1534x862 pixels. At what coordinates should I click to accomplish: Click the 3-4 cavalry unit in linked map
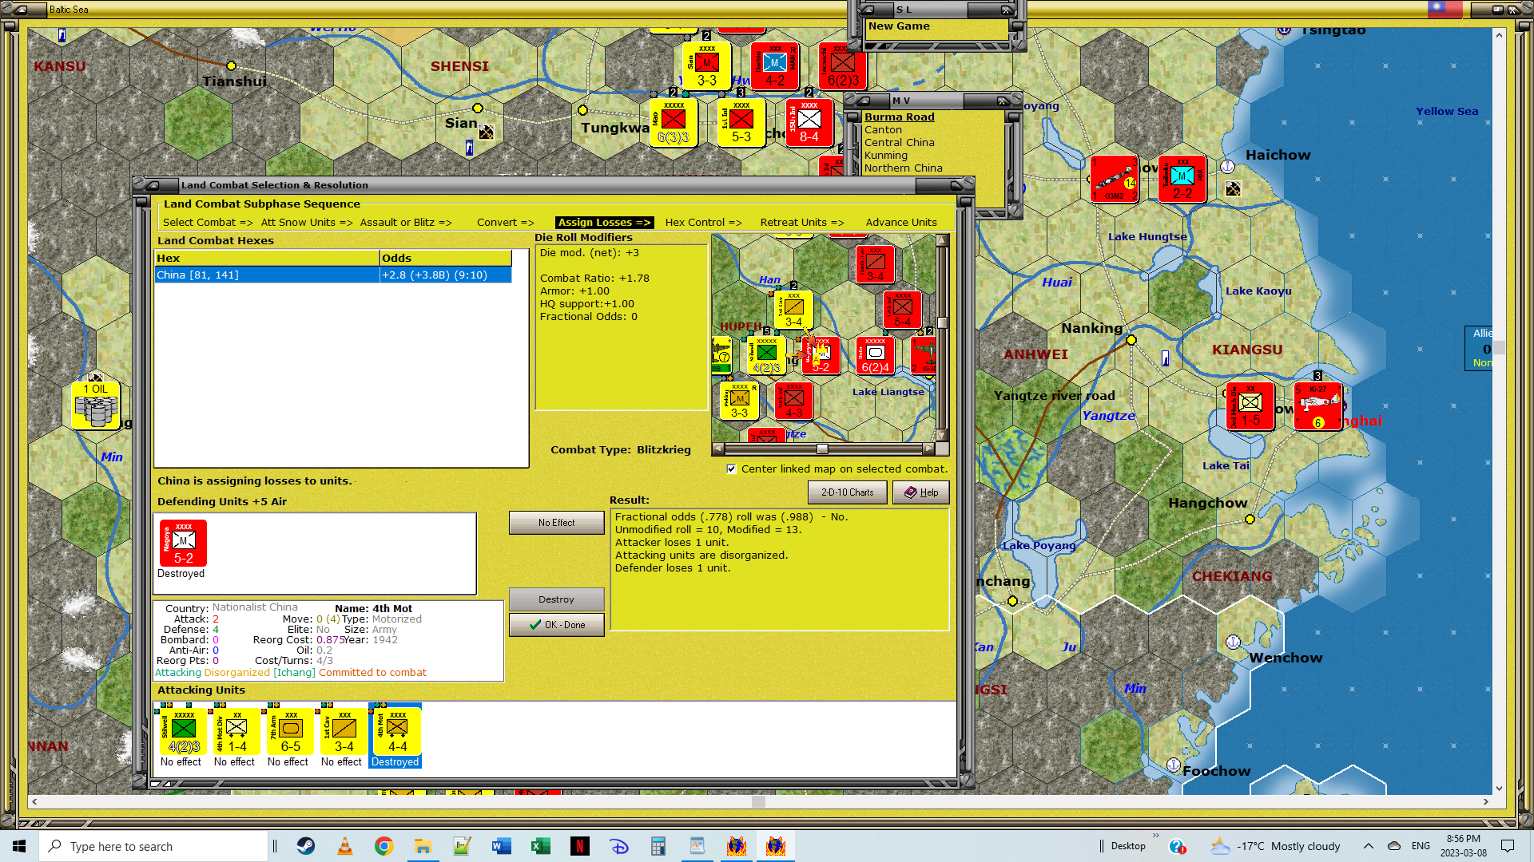[793, 309]
